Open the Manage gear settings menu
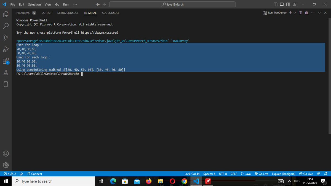331x186 pixels. [x=6, y=165]
